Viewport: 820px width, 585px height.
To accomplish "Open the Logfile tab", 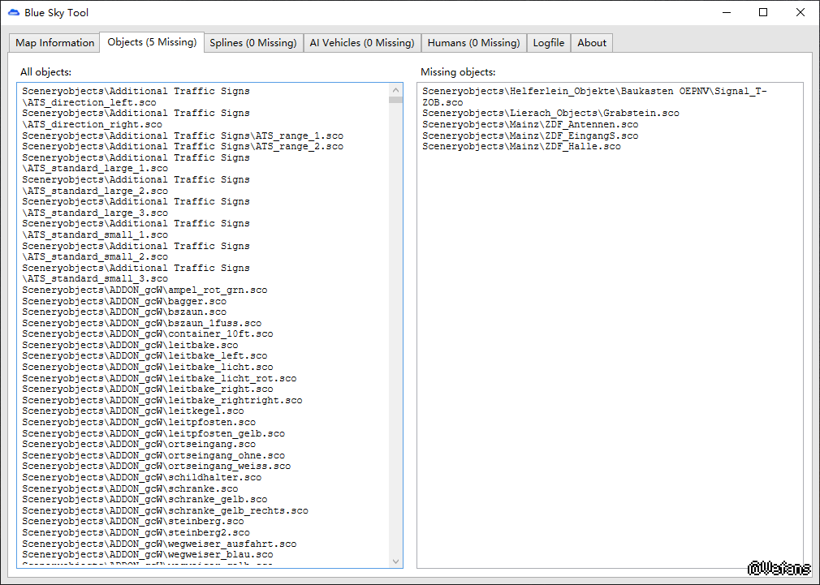I will (549, 43).
